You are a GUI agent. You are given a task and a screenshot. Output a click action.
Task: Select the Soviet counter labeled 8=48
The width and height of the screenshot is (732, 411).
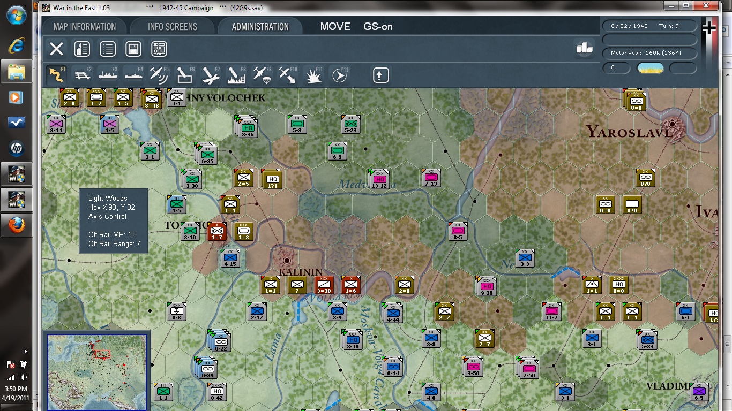(x=152, y=100)
